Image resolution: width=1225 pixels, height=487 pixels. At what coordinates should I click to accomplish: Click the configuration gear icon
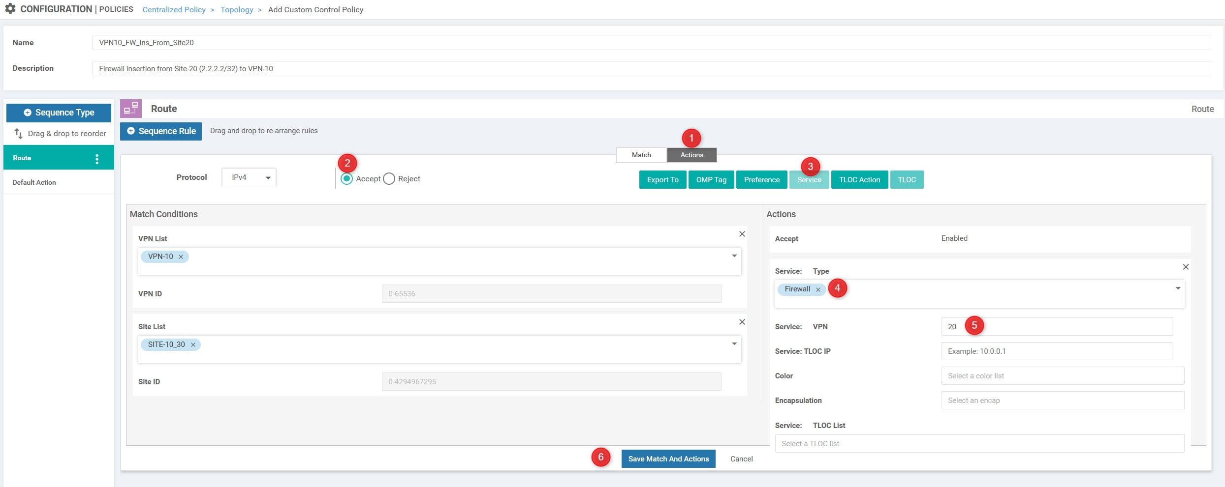click(x=10, y=9)
